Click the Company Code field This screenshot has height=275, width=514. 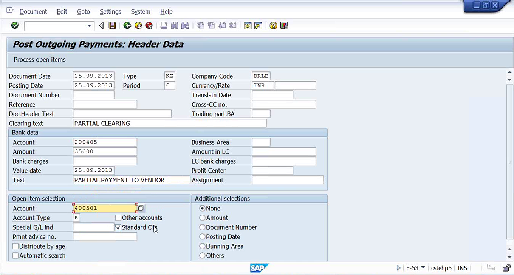pos(261,76)
